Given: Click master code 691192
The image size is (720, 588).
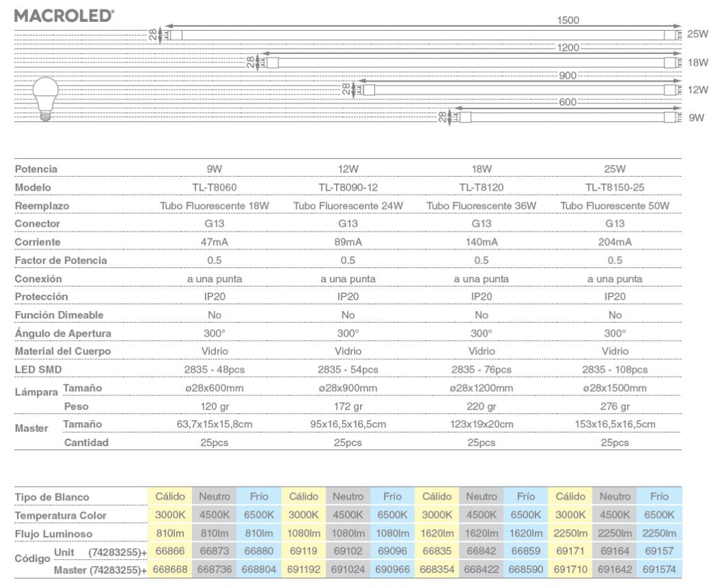Looking at the screenshot, I should [x=304, y=569].
